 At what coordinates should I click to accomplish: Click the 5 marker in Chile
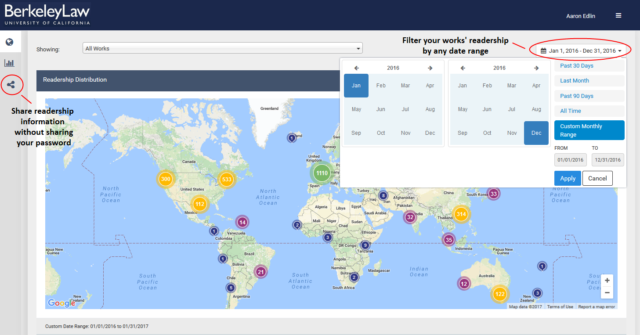(231, 288)
